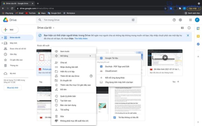Open Google Calendar side panel icon

(x=198, y=28)
